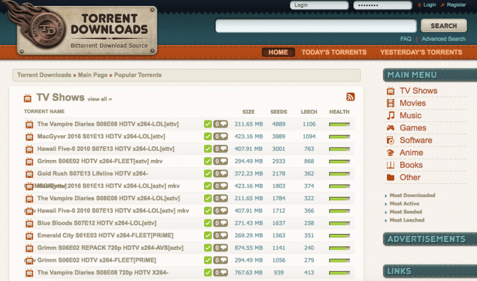Click the seeds value '4889'
Viewport: 477px width, 281px height.
(x=279, y=124)
